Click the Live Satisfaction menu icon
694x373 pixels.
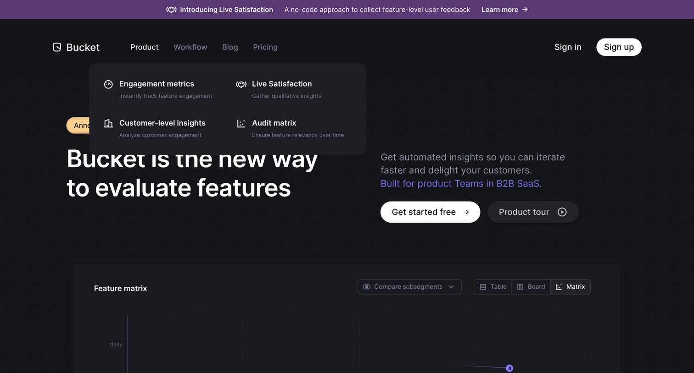pyautogui.click(x=241, y=84)
